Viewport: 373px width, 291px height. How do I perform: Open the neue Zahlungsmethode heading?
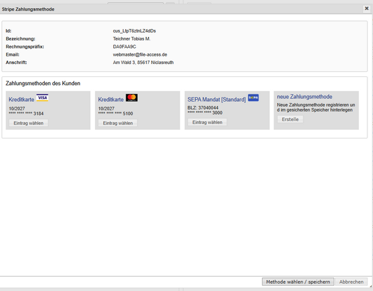(x=305, y=97)
